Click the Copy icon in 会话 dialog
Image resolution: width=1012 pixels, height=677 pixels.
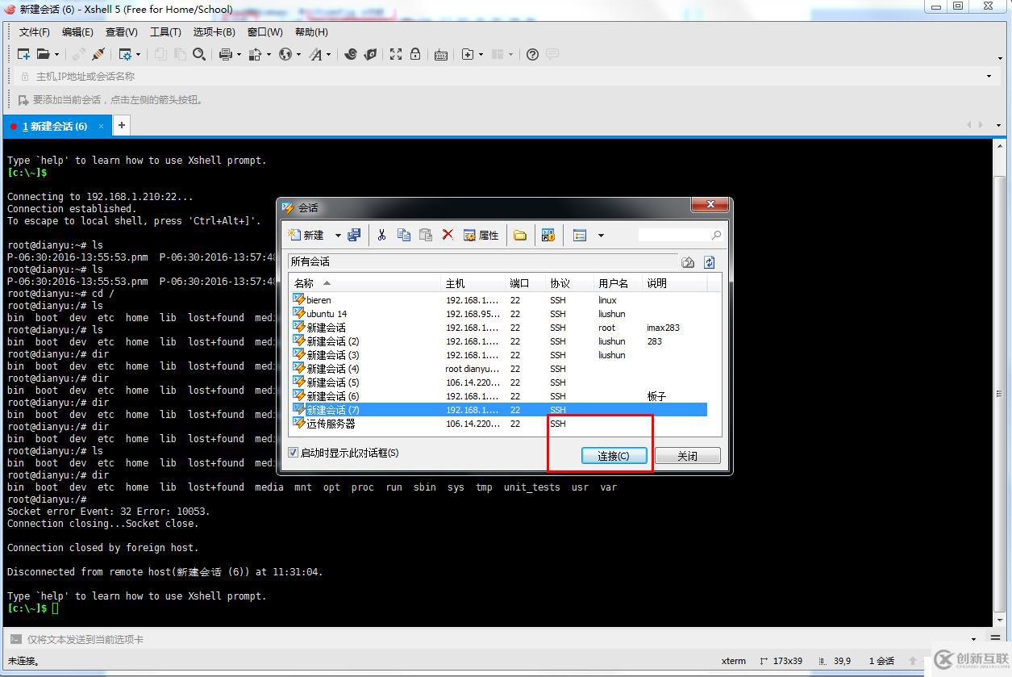click(x=404, y=235)
